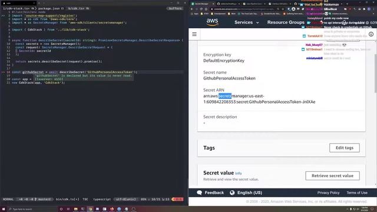Click the Secret description label
The height and width of the screenshot is (212, 377).
pyautogui.click(x=220, y=117)
